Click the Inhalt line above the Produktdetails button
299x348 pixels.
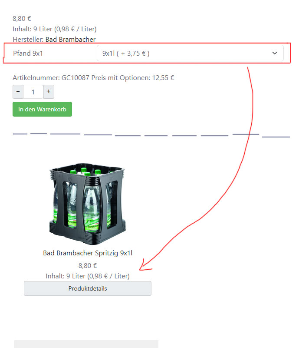point(88,276)
